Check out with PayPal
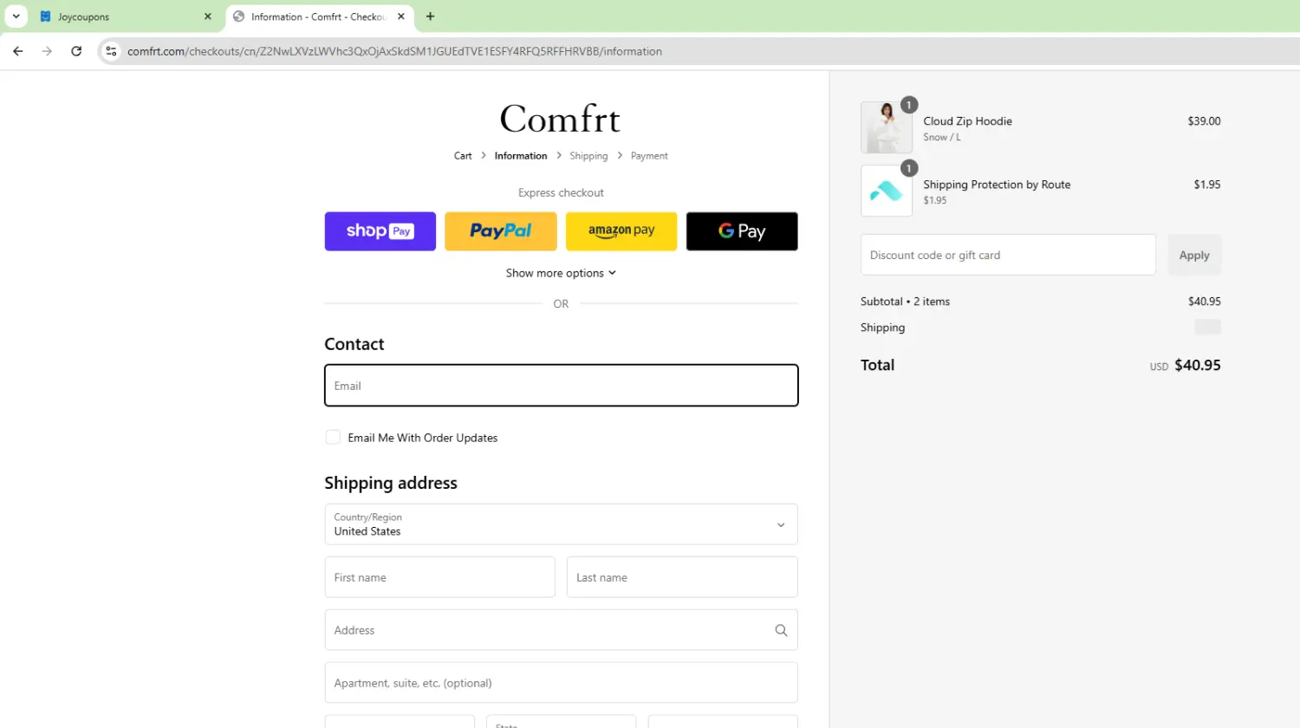 pos(501,231)
